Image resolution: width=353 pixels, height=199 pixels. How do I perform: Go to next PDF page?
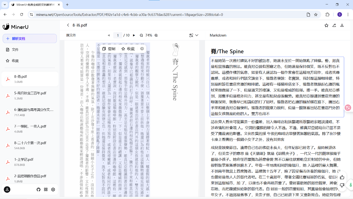(x=134, y=35)
